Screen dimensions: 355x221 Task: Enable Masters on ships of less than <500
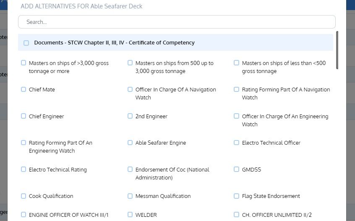pos(236,62)
